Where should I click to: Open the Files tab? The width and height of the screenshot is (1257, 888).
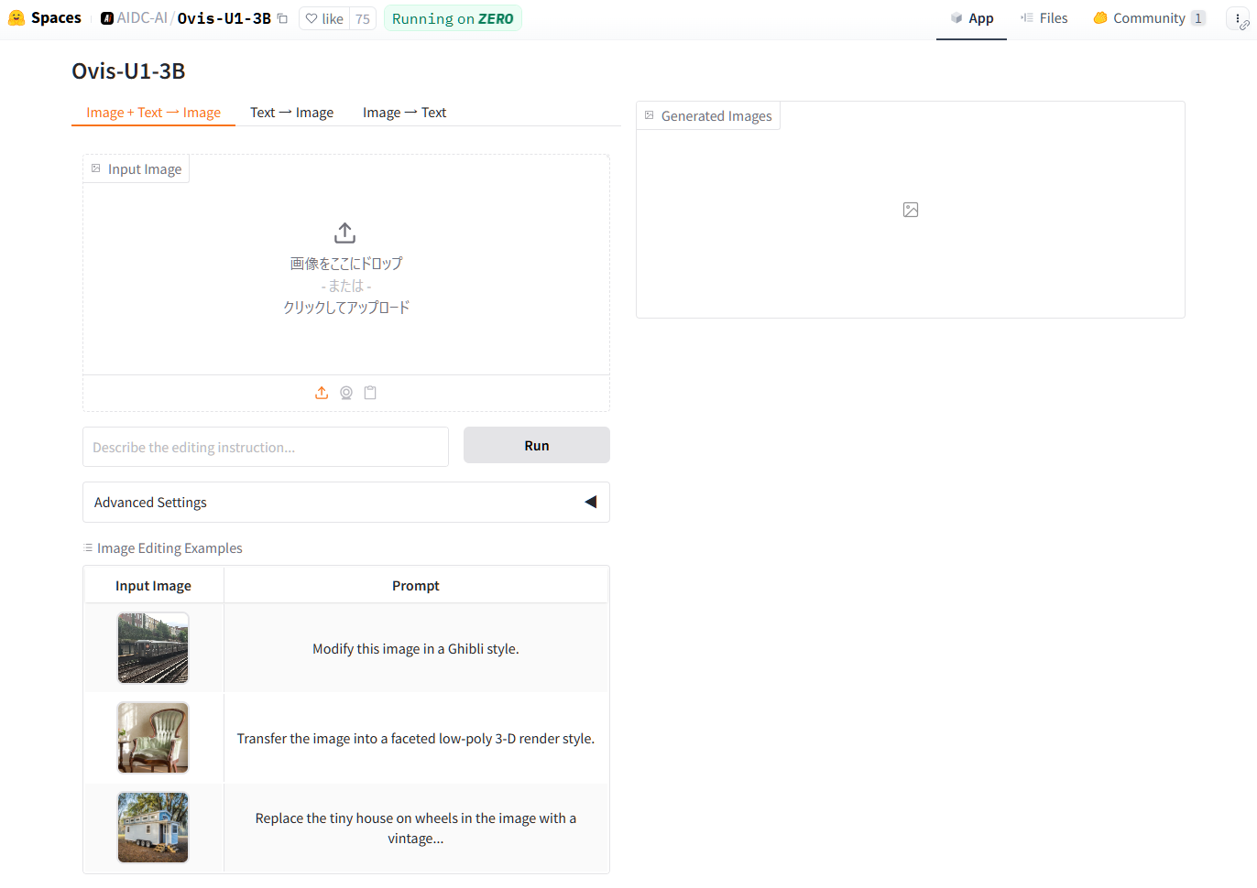[1044, 18]
